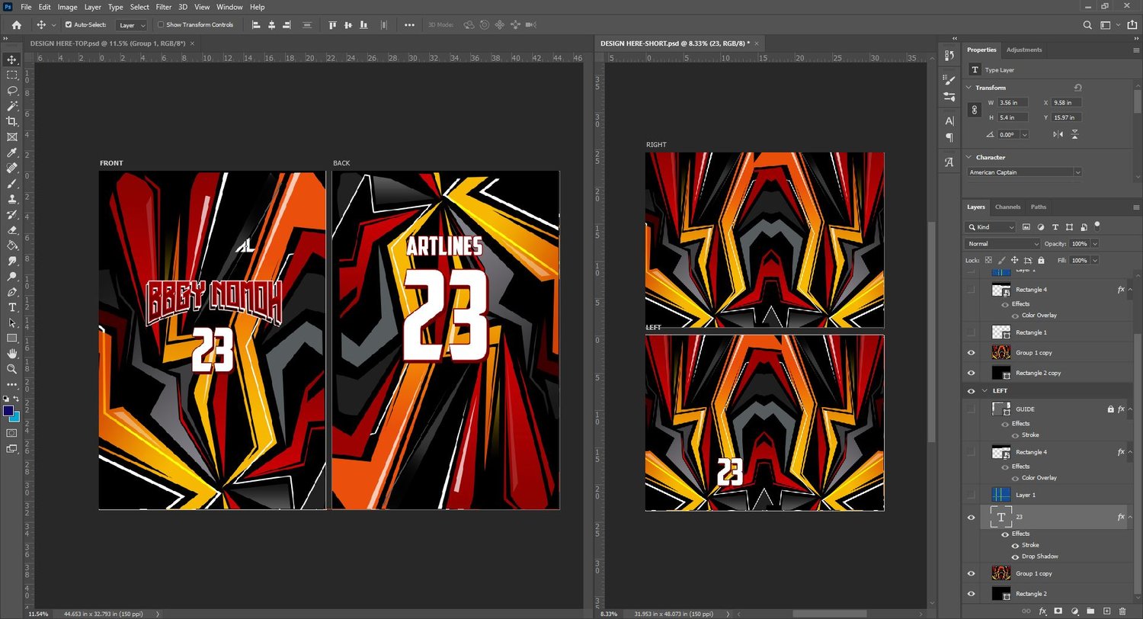The image size is (1143, 619).
Task: Select the Lasso tool
Action: click(x=11, y=90)
